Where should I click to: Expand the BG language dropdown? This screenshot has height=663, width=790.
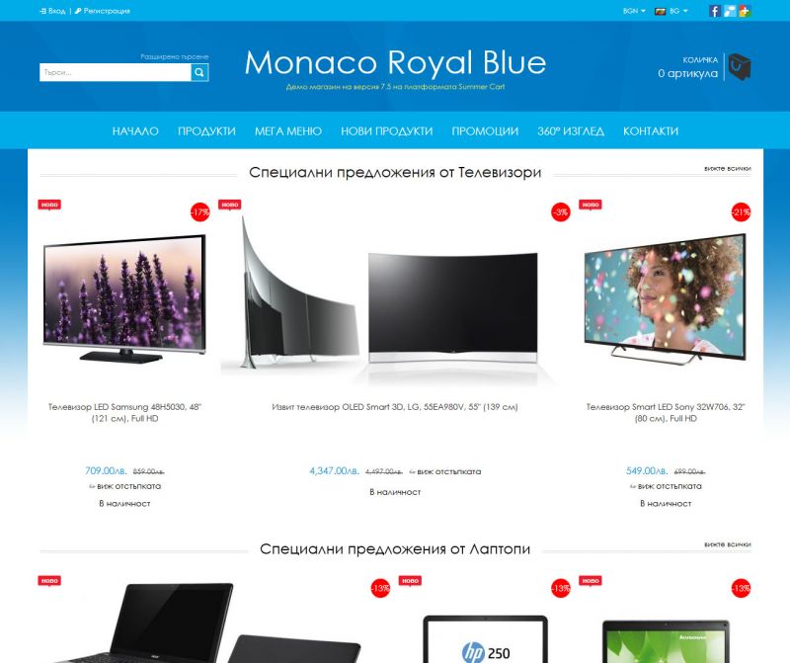671,11
